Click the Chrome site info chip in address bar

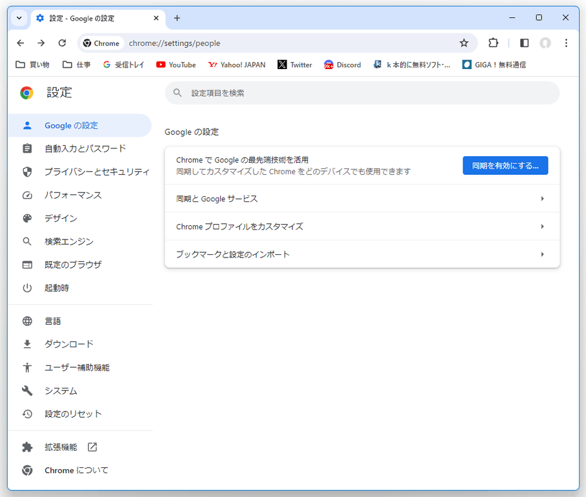click(x=101, y=43)
